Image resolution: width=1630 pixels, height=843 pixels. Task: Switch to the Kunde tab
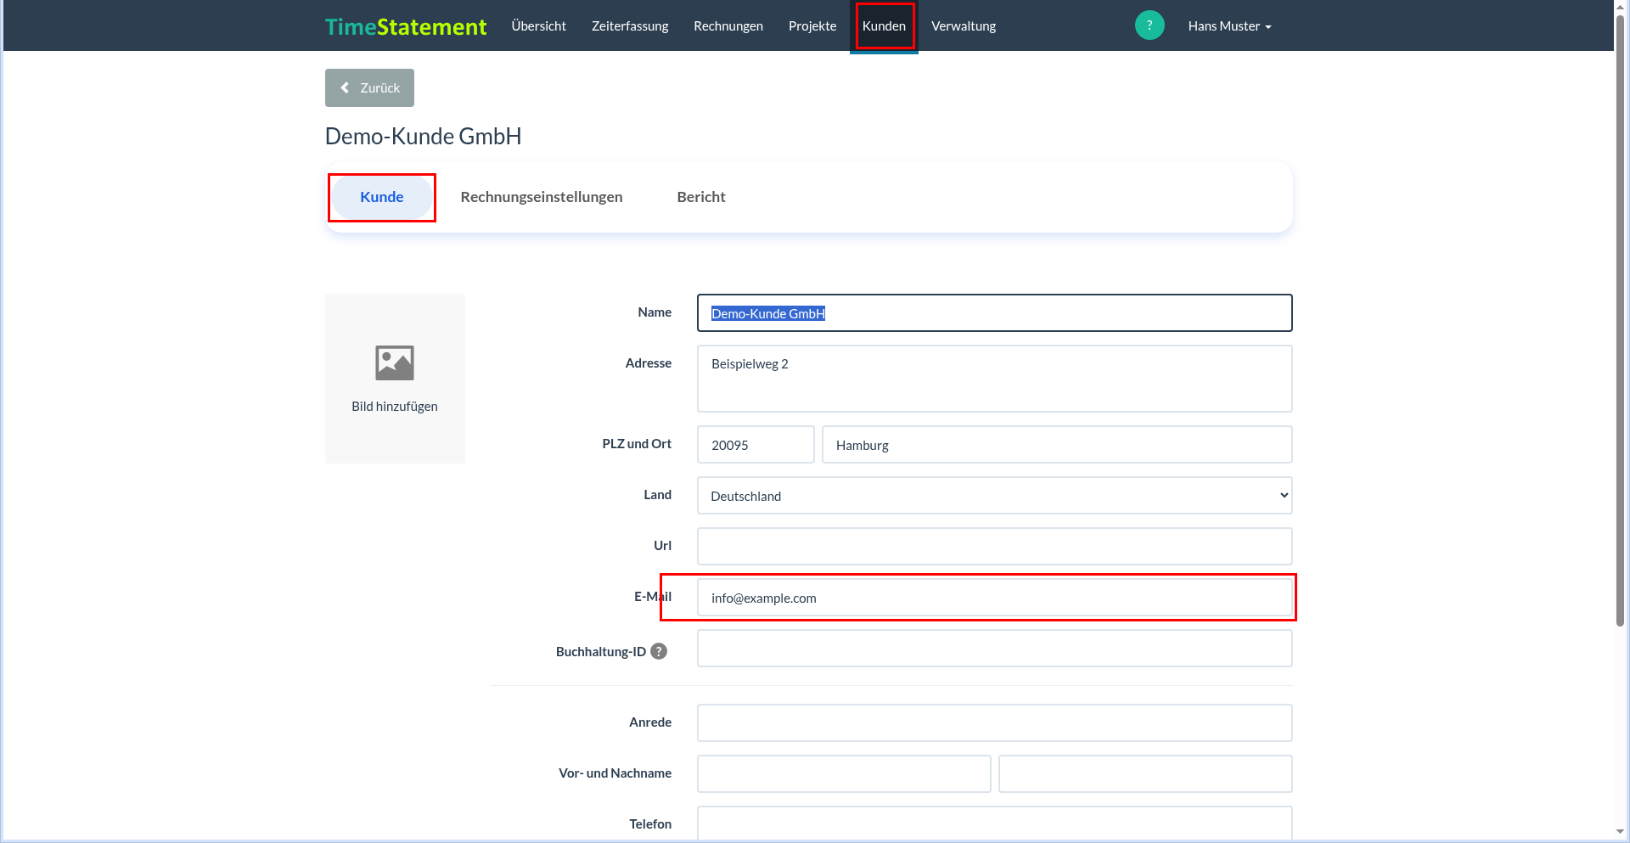(x=382, y=197)
